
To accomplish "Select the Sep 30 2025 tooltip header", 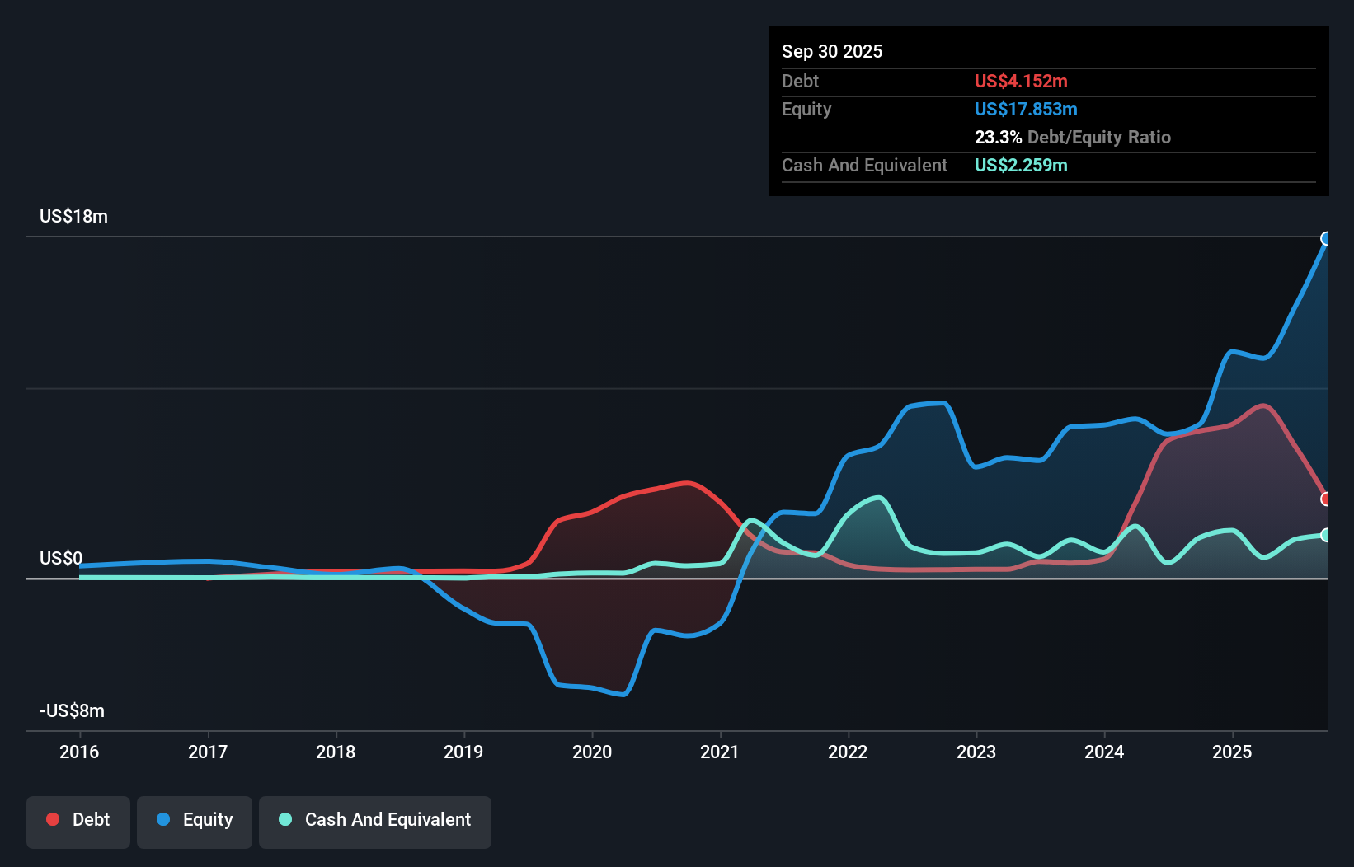I will pos(832,51).
